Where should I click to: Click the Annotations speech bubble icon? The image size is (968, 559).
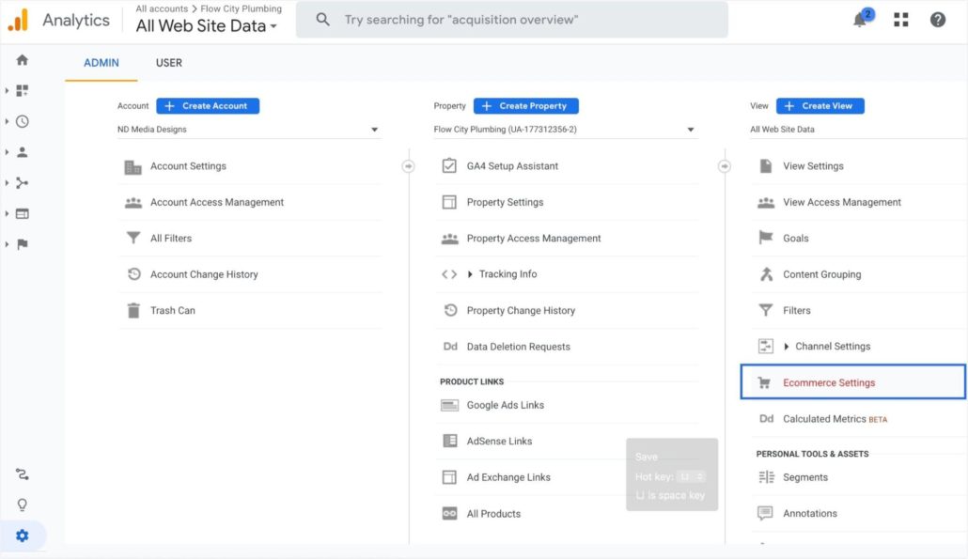click(766, 513)
